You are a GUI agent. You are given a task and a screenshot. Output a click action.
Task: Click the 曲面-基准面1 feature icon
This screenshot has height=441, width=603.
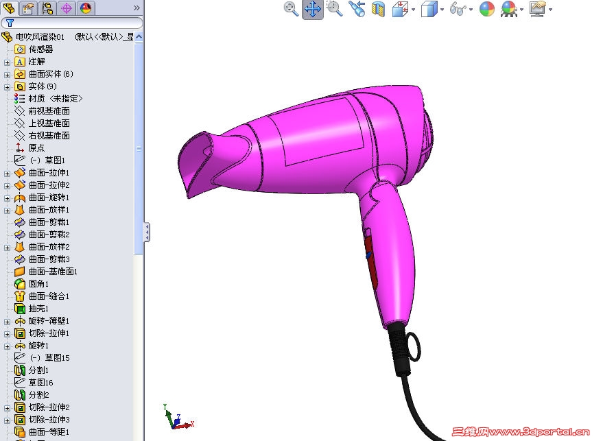20,272
